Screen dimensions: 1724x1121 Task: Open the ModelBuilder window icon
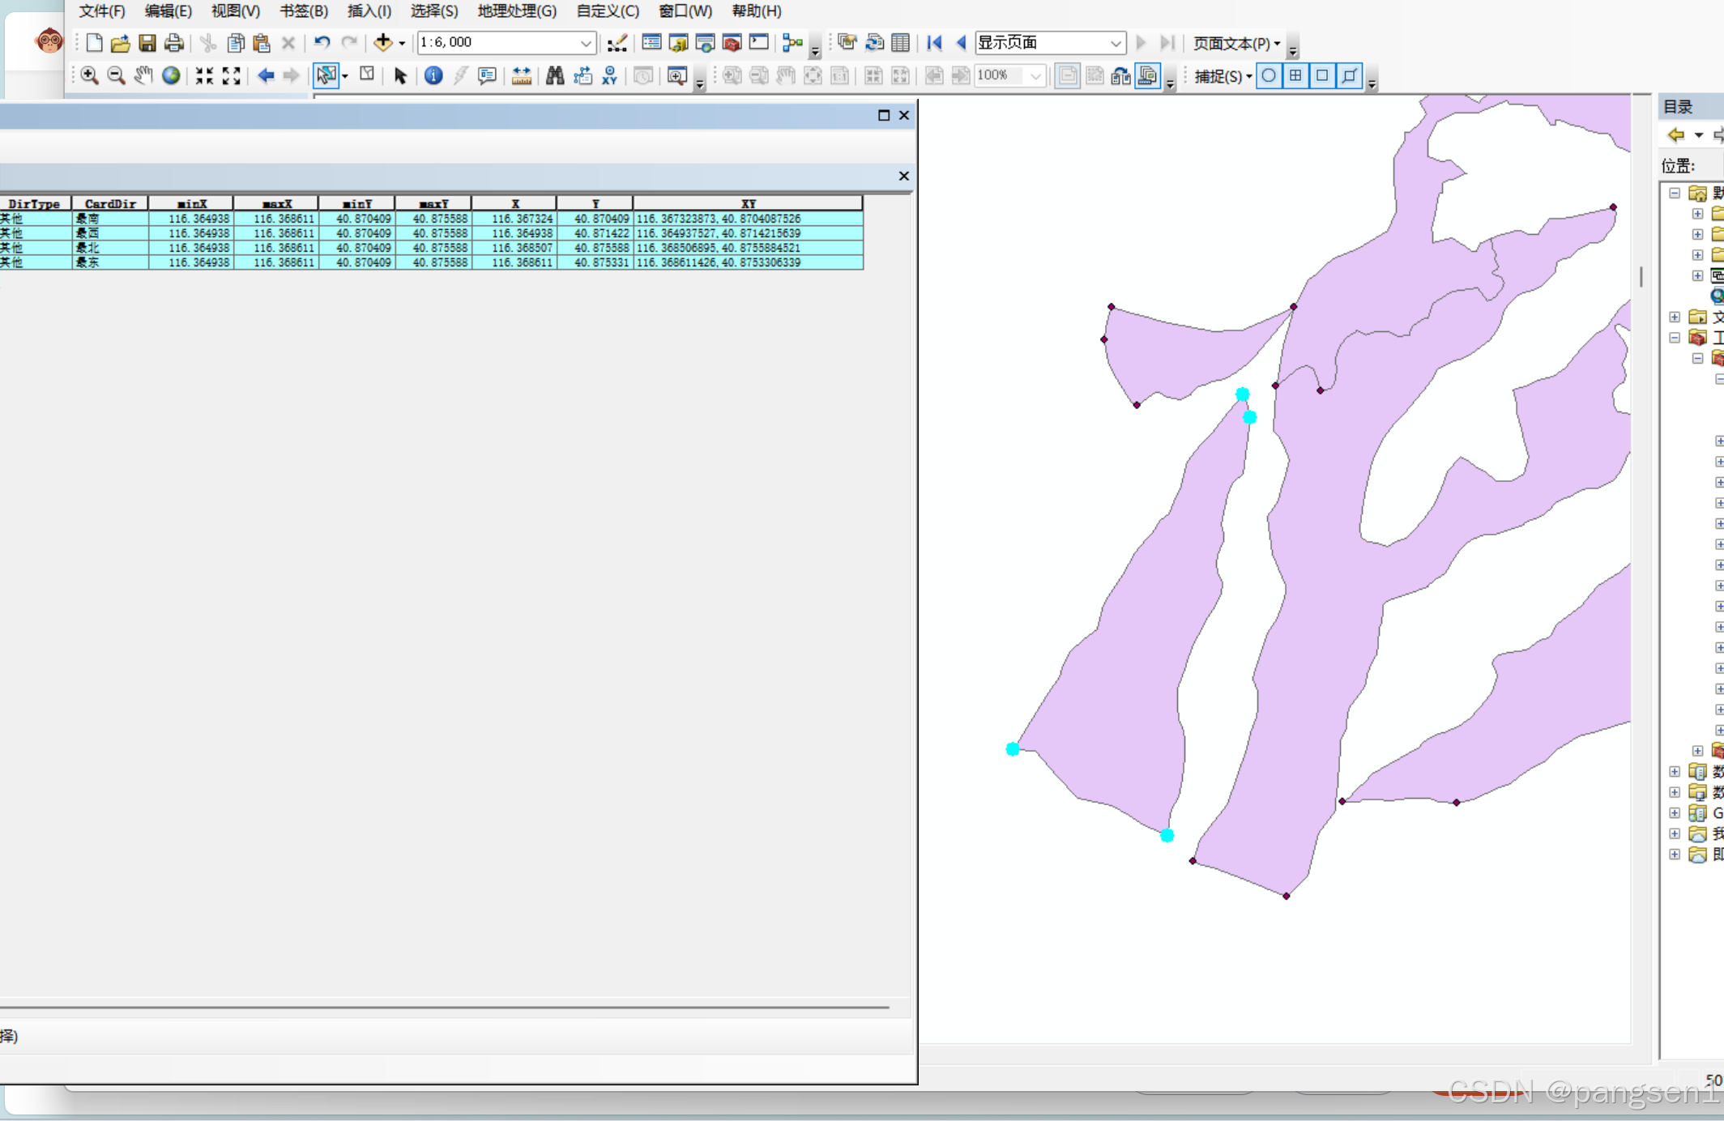coord(792,42)
